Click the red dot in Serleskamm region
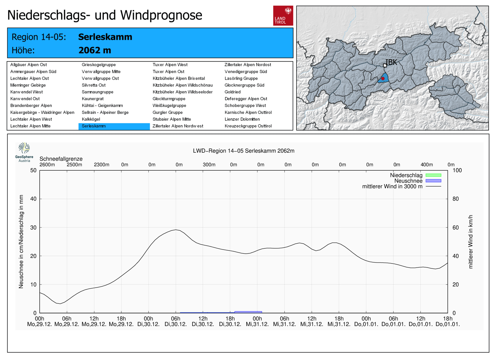Image resolution: width=495 pixels, height=357 pixels. [383, 79]
